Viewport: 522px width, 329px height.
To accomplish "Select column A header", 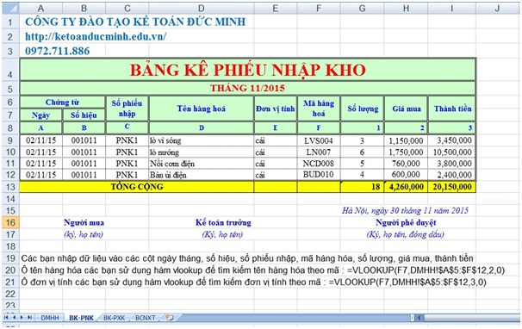I will [40, 8].
